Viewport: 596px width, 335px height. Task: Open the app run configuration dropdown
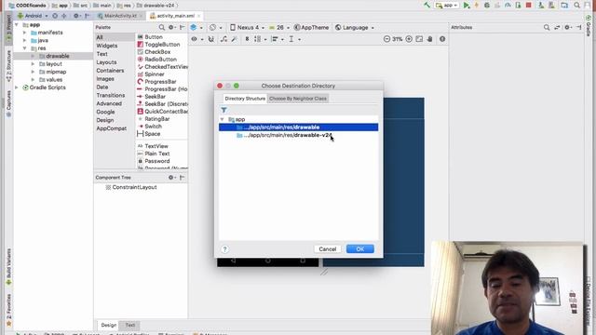tap(447, 6)
